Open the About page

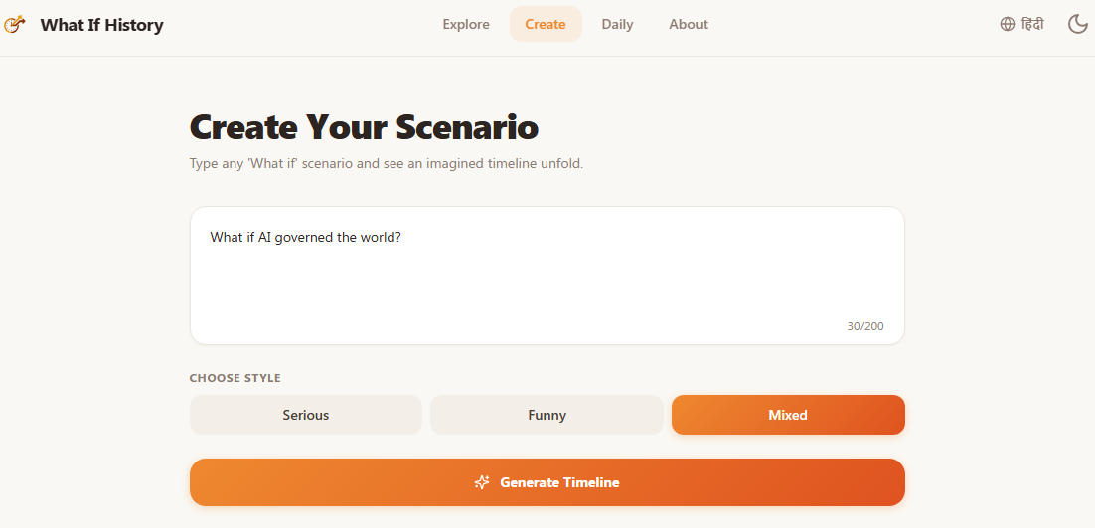[x=689, y=25]
